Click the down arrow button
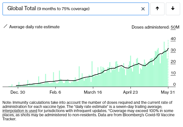The height and width of the screenshot is (127, 183). (x=173, y=9)
